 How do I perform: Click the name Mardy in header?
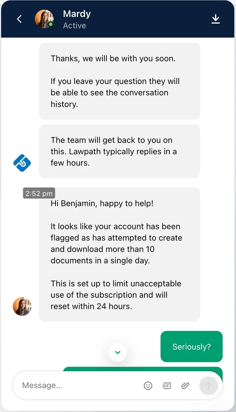[x=77, y=14]
